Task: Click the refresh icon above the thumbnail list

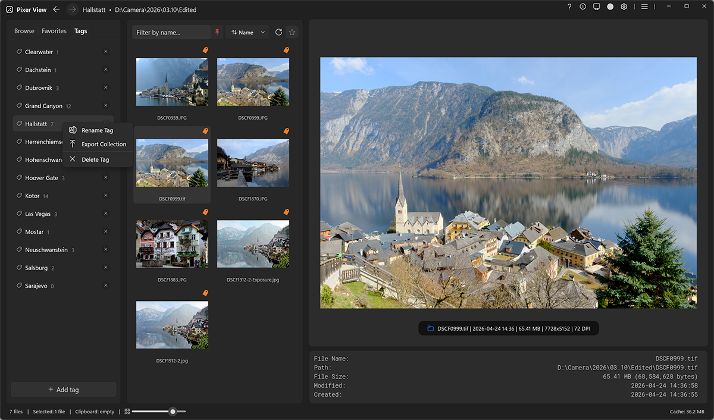Action: click(278, 32)
